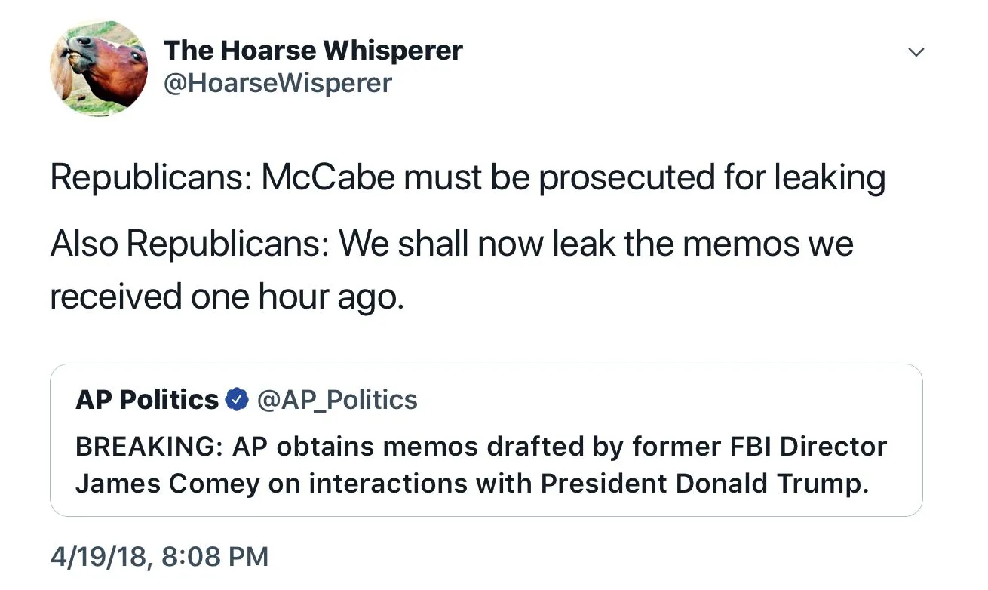Screen dimensions: 988x590
Task: Click the "received one hour ago." text line
Action: [x=227, y=297]
